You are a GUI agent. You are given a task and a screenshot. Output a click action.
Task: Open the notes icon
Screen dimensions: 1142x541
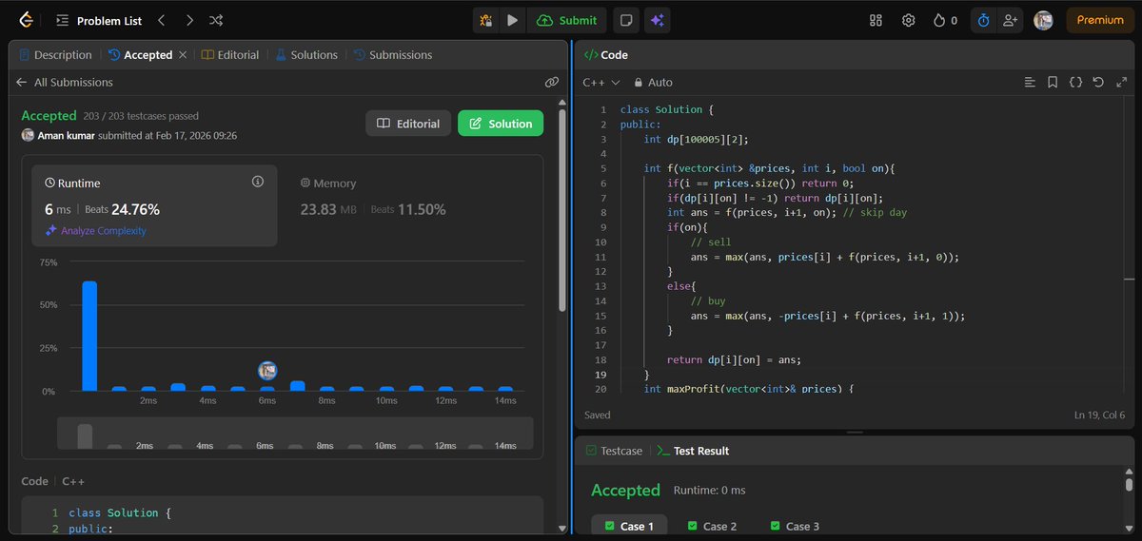625,20
